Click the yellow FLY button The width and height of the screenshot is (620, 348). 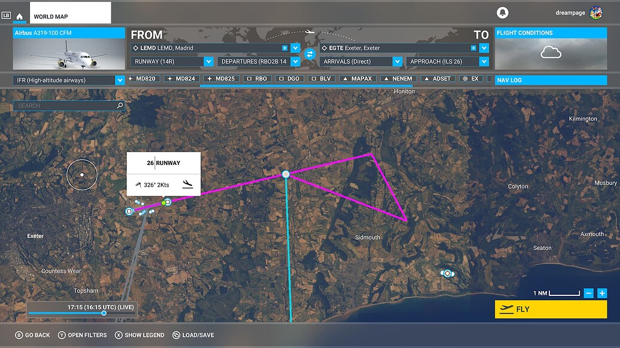tap(551, 309)
